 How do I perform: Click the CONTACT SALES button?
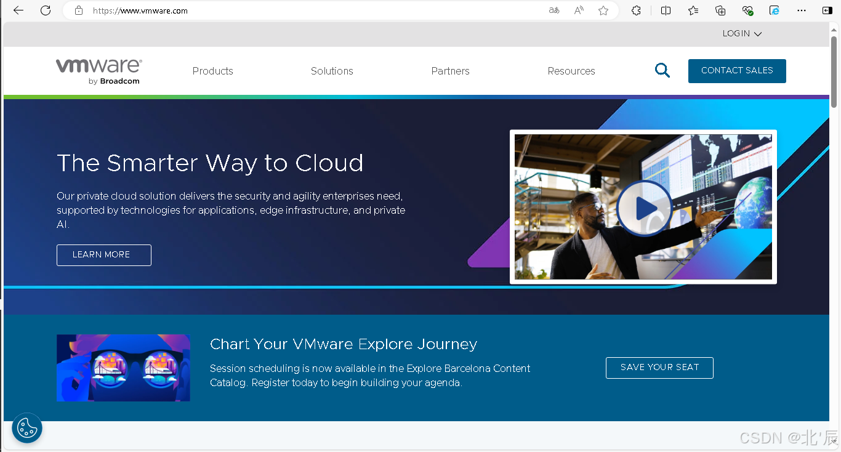(x=737, y=71)
